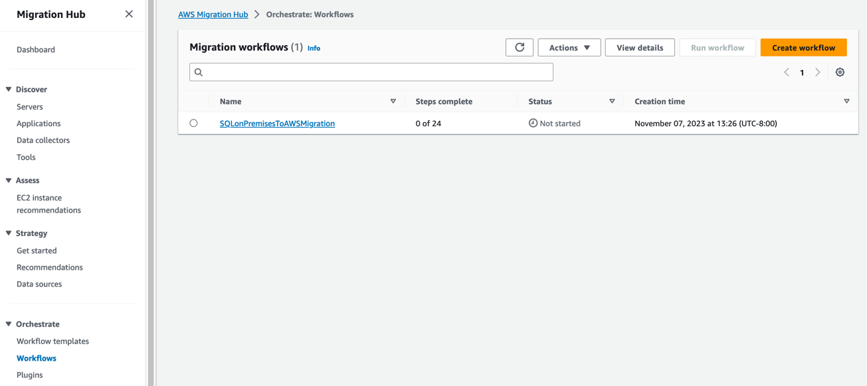The image size is (867, 386).
Task: Collapse the Strategy section
Action: pos(9,233)
